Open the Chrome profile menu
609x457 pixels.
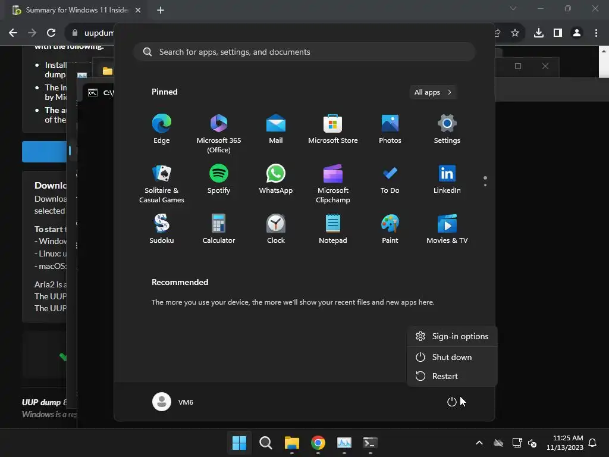pos(577,33)
